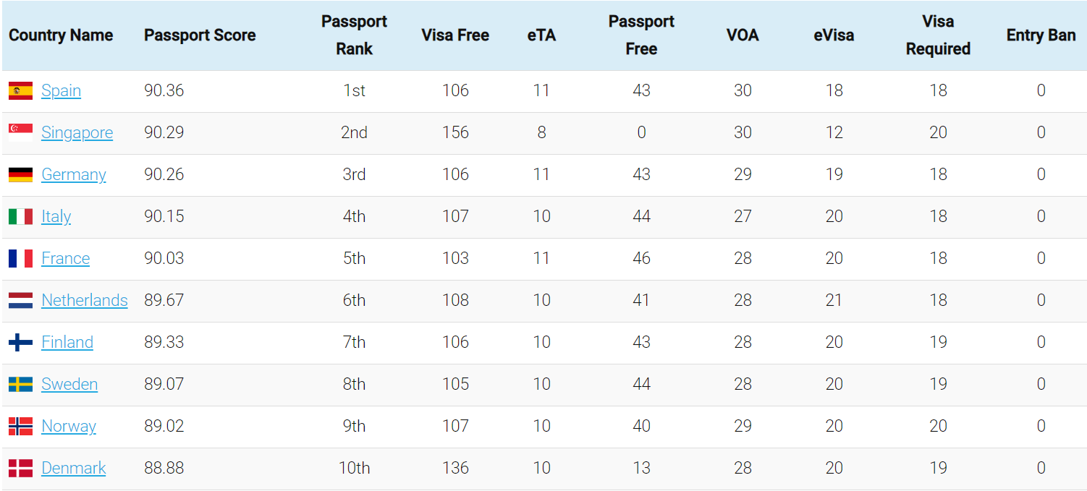
Task: Click the Sweden flag icon
Action: [20, 384]
